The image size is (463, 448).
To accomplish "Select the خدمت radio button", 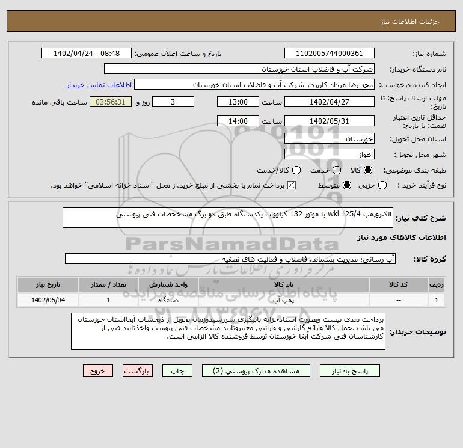I will click(336, 170).
